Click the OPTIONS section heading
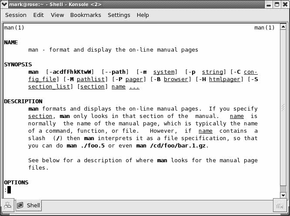This screenshot has height=216, width=290. (x=16, y=183)
